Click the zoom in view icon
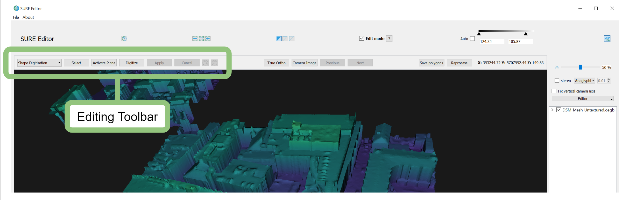 coord(208,39)
